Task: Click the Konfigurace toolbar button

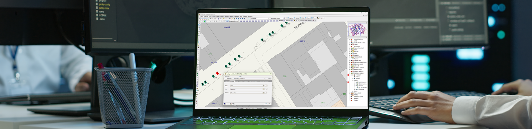Action: point(321,18)
